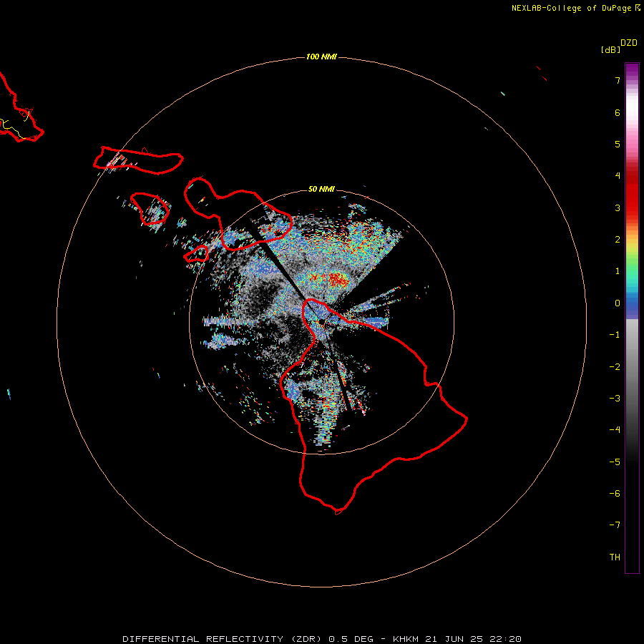
Task: Click the red band of the color bar
Action: click(x=632, y=191)
